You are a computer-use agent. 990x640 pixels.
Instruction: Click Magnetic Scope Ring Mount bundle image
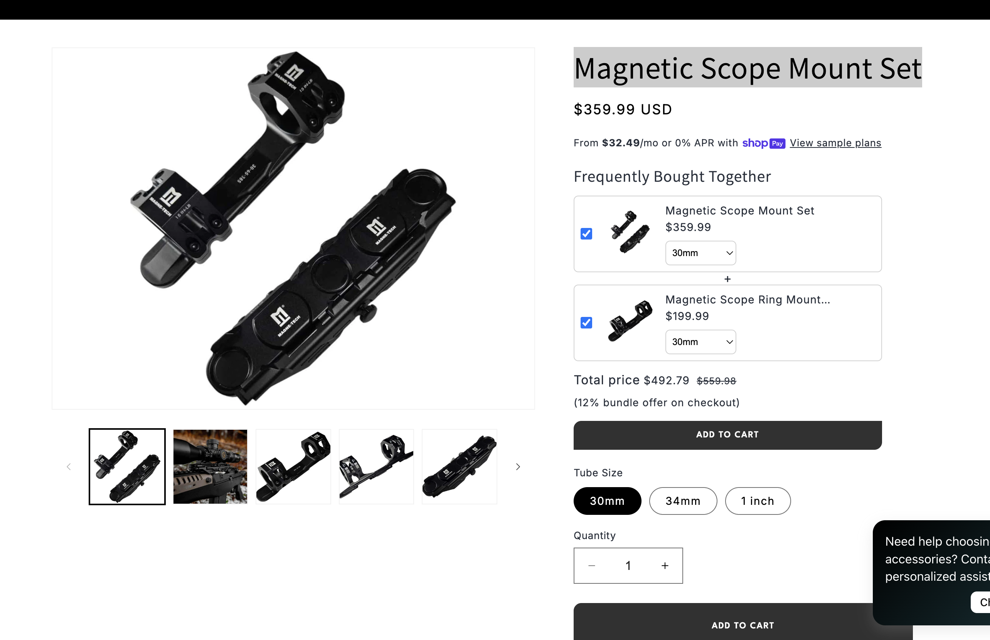[x=630, y=321]
